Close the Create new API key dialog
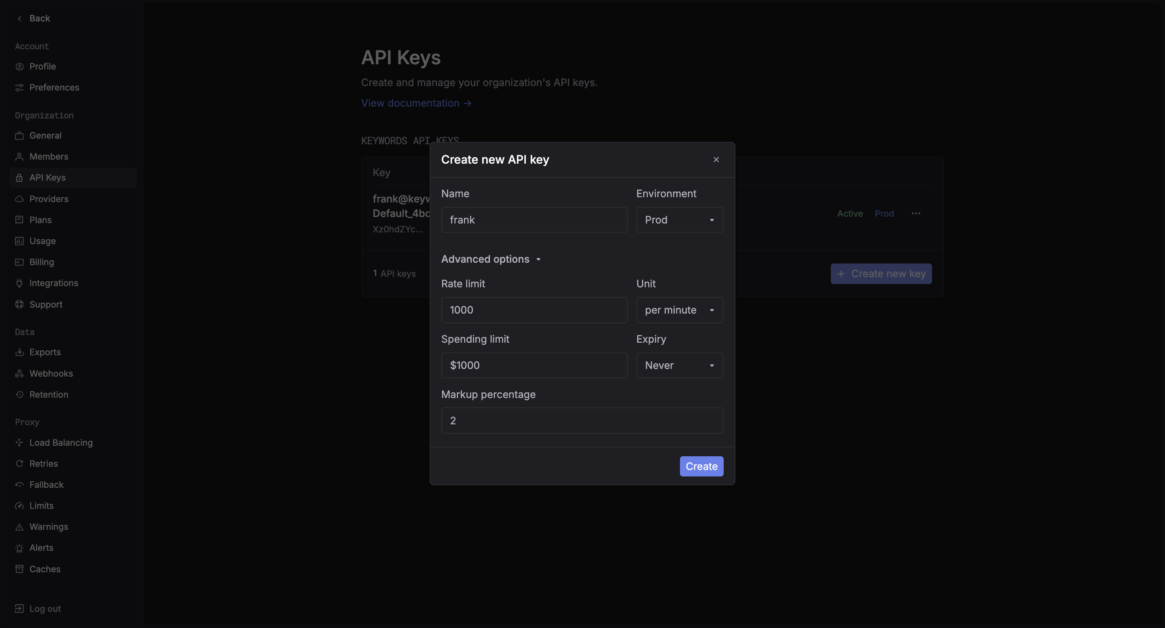Viewport: 1165px width, 628px height. pos(716,160)
